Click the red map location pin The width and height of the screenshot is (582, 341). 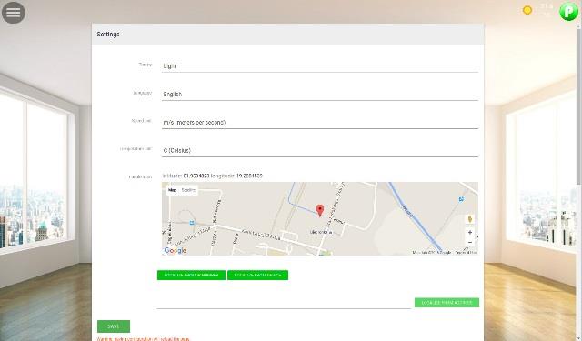[x=319, y=210]
